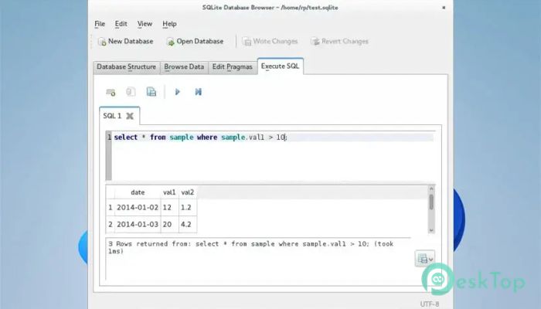Click the results scrollbar up arrow

[x=431, y=188]
